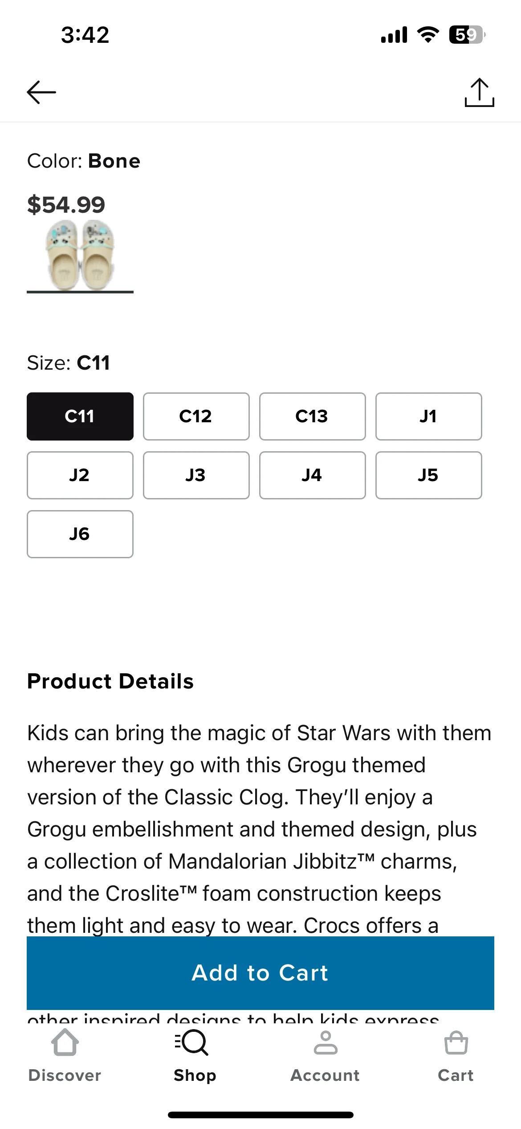Open the Shop search icon

[x=192, y=1042]
